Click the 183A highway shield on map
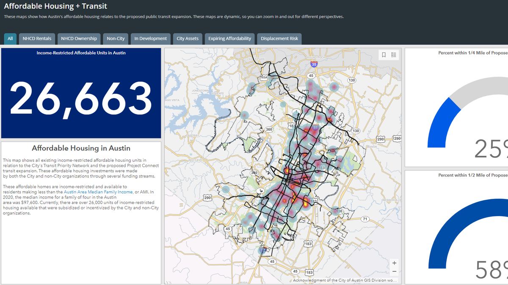 pos(263,78)
